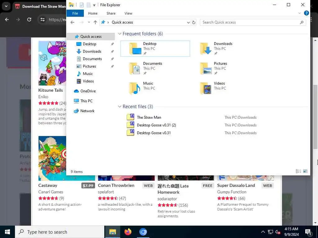Open the Windows Start menu
Viewport: 318px width, 238px height.
click(7, 232)
